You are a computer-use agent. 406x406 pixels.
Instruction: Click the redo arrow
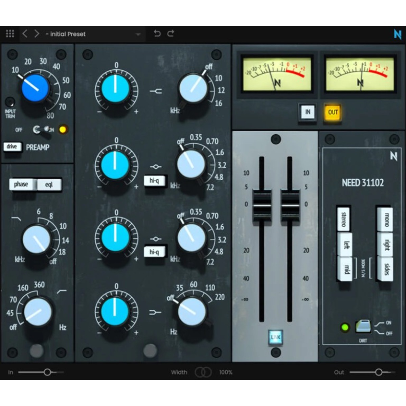(x=171, y=33)
